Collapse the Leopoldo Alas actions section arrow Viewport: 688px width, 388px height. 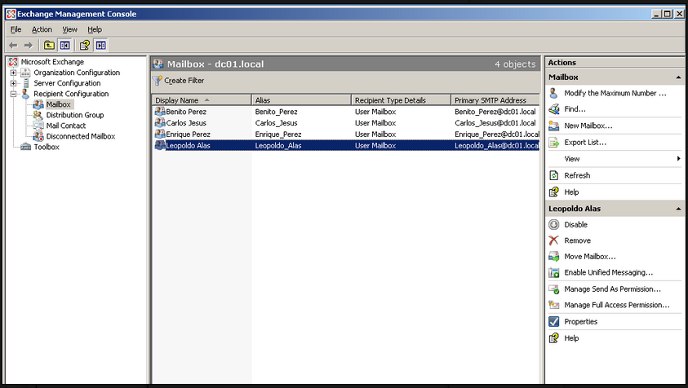point(678,209)
